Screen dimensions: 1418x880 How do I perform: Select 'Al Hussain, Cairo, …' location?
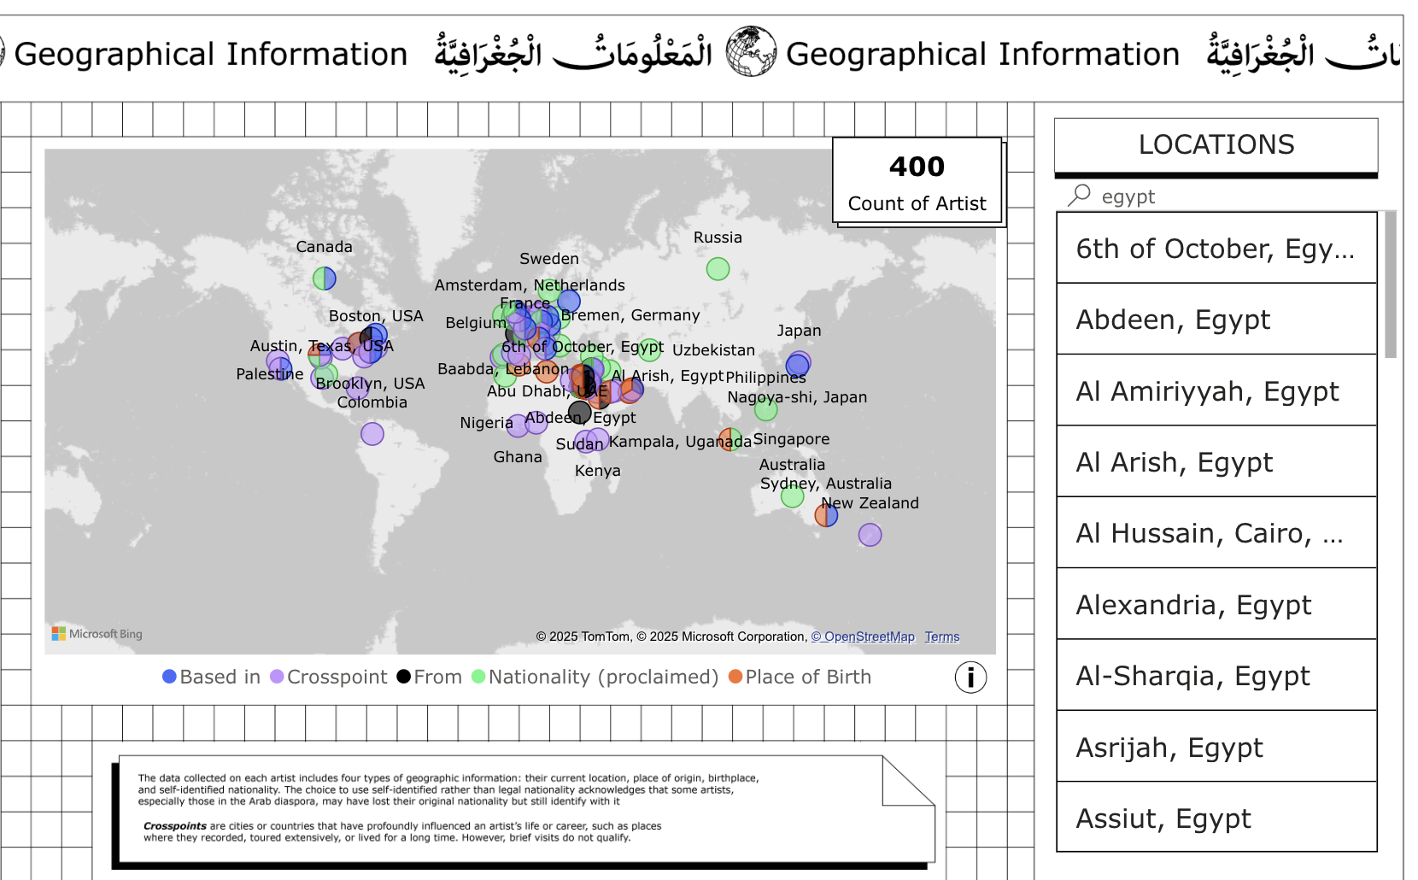[x=1216, y=532]
